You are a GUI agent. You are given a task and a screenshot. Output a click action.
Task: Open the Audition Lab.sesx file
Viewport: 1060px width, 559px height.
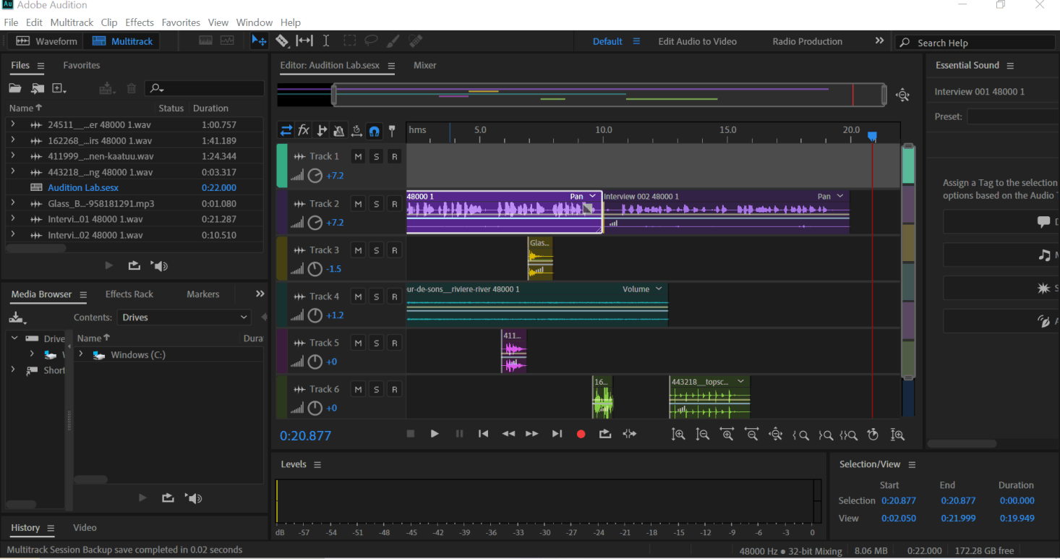(x=83, y=187)
